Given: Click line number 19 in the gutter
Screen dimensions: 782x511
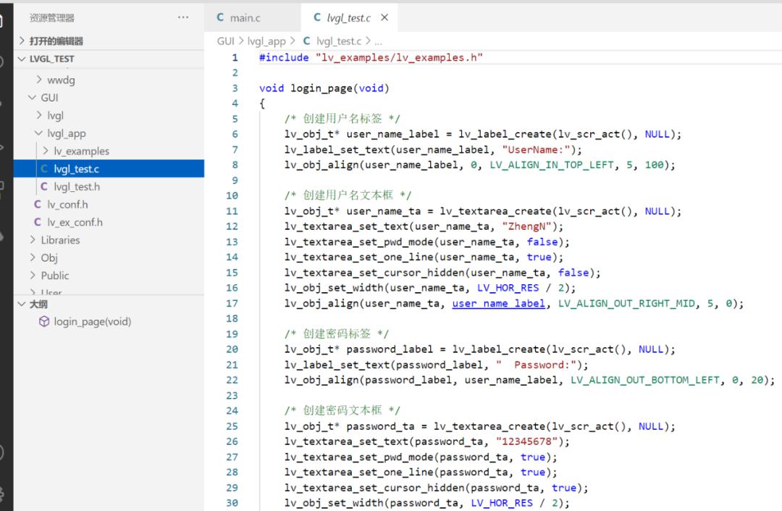Looking at the screenshot, I should [232, 334].
